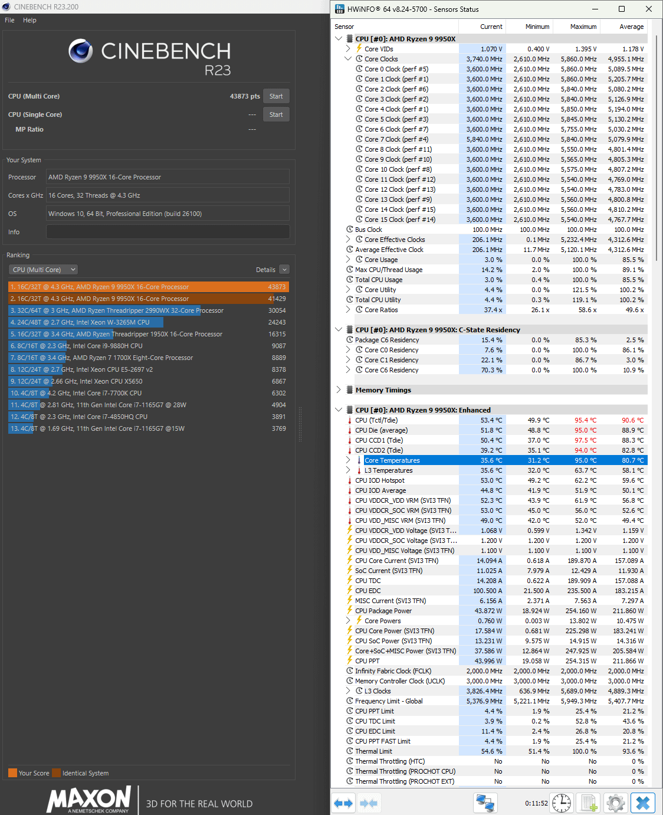
Task: Open HWiNFO sensor settings gear icon
Action: (615, 803)
